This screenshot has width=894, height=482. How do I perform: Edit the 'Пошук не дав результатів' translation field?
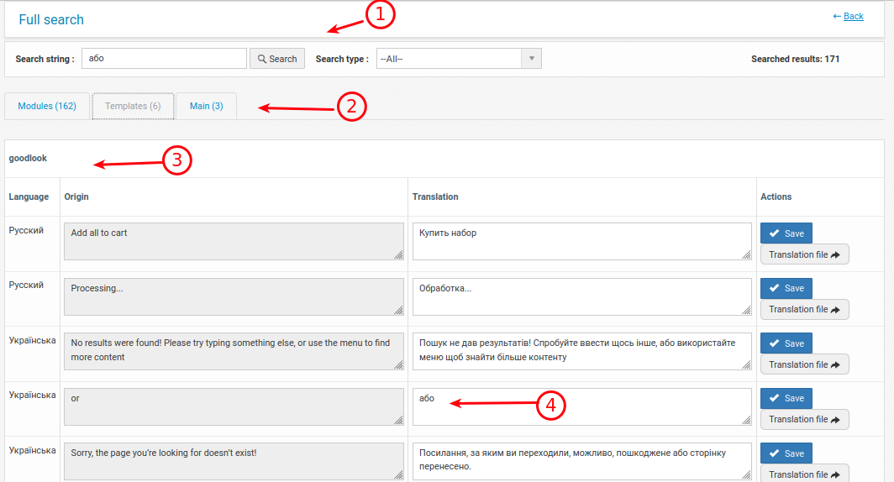point(582,351)
